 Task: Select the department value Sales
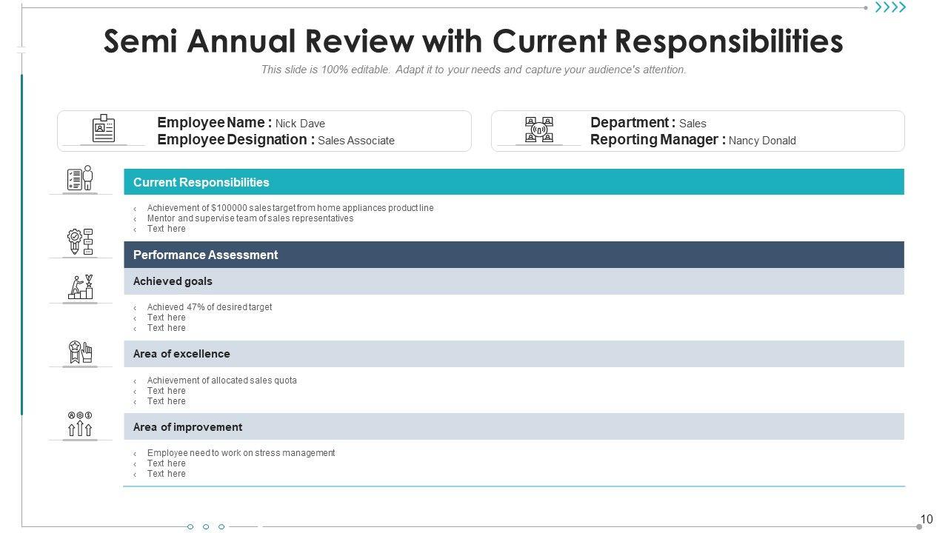(x=692, y=124)
